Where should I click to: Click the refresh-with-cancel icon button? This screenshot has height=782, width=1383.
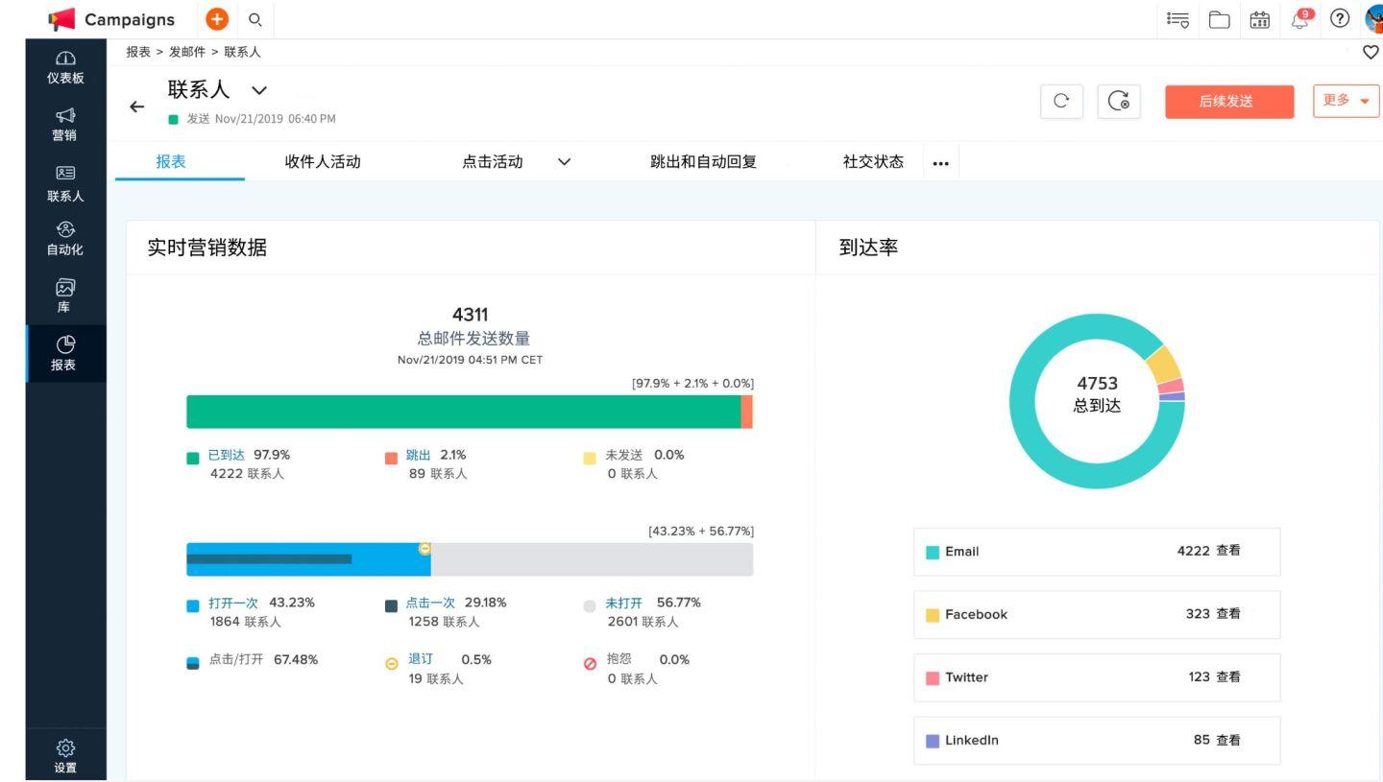[x=1119, y=101]
